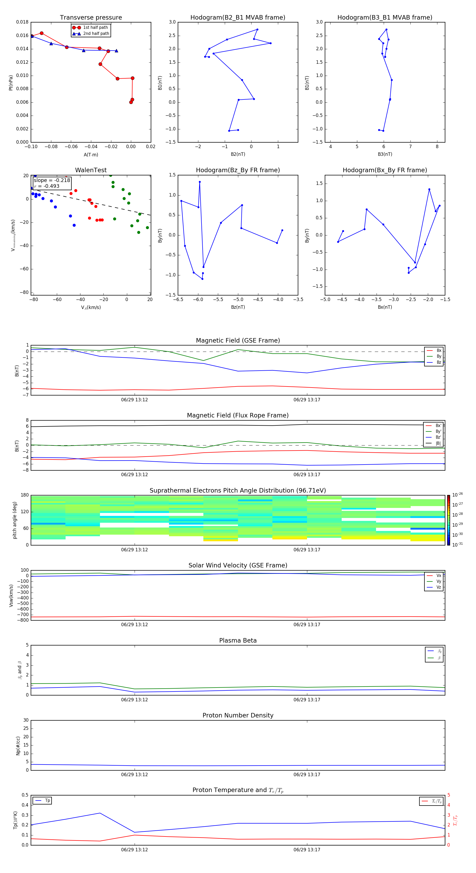Click Bx legend entry in GSE magnetic field
The image size is (476, 873).
[434, 351]
